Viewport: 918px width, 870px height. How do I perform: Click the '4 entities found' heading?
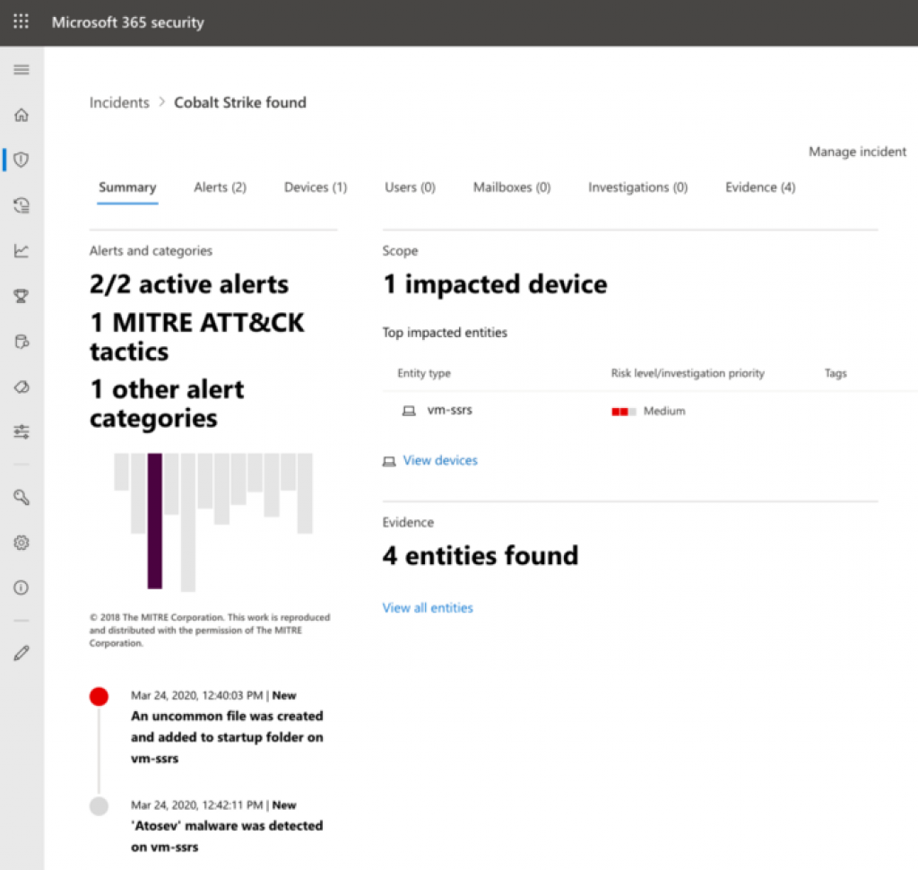(481, 555)
